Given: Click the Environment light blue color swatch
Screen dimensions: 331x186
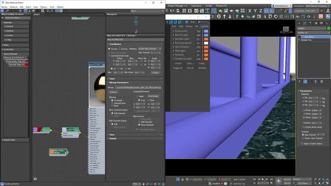Looking at the screenshot, I should (206, 31).
